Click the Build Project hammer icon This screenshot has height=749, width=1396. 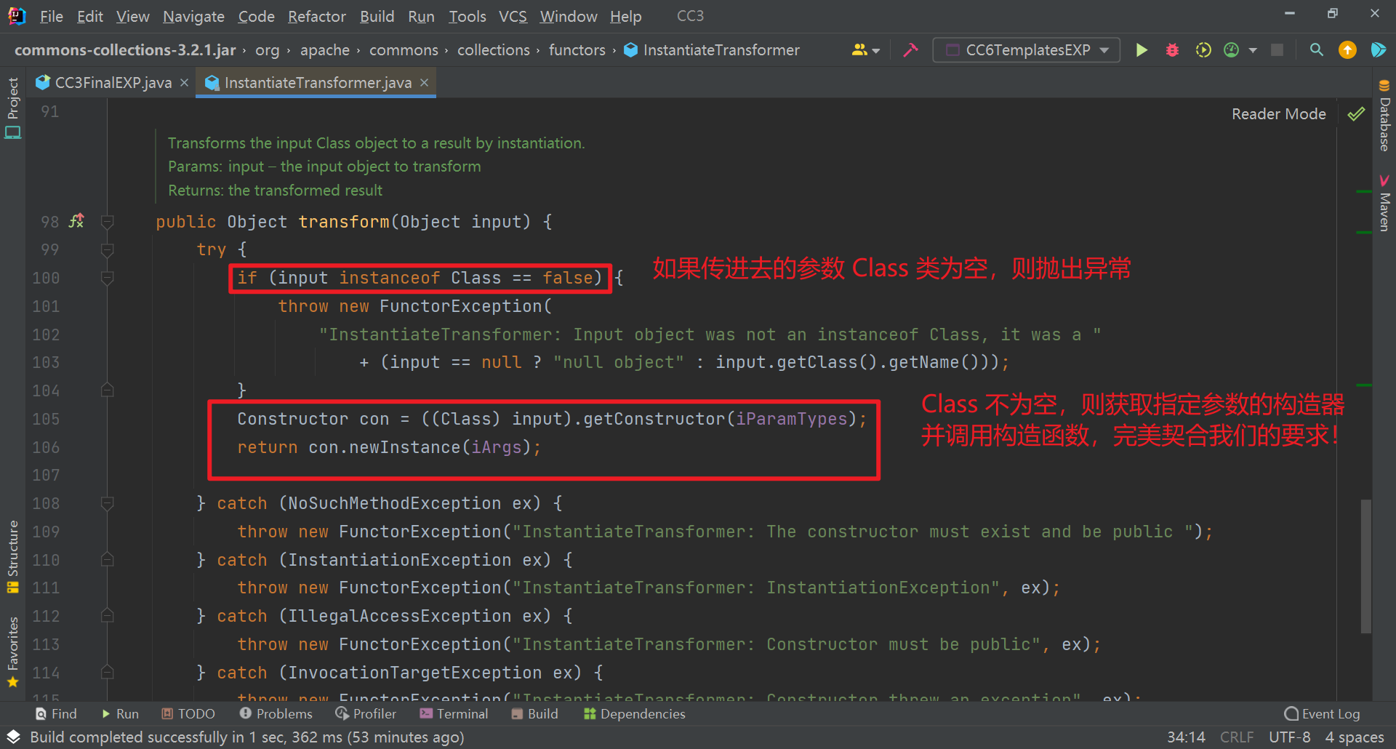pos(911,49)
